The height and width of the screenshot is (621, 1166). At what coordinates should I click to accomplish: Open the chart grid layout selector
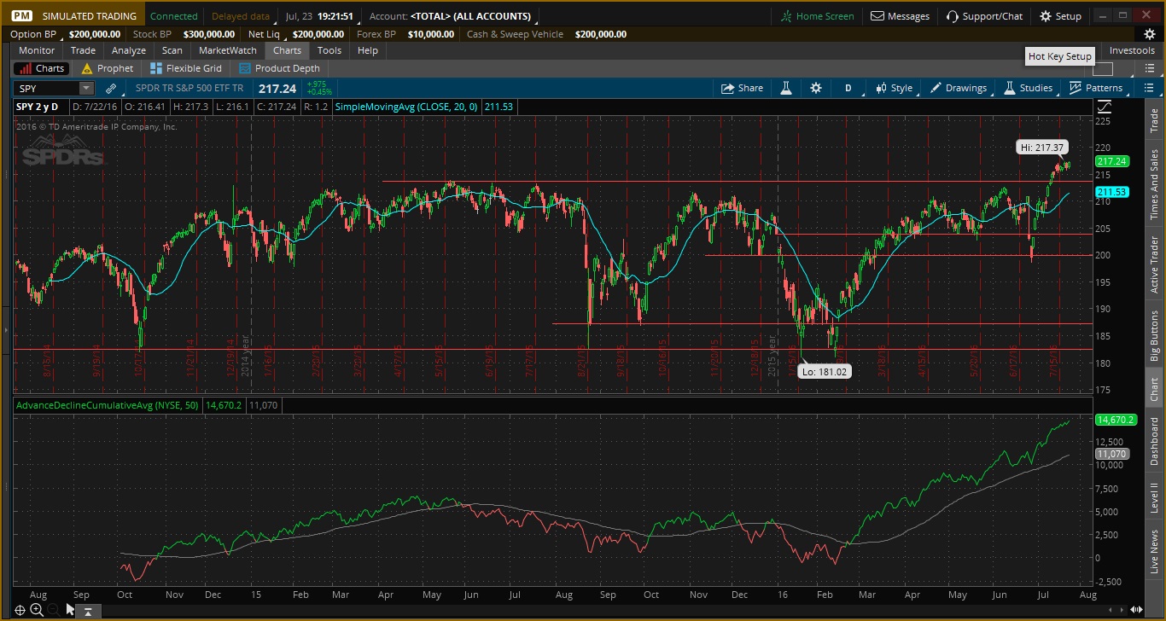click(1103, 69)
